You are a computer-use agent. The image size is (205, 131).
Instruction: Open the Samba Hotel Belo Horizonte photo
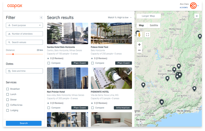tap(67, 33)
